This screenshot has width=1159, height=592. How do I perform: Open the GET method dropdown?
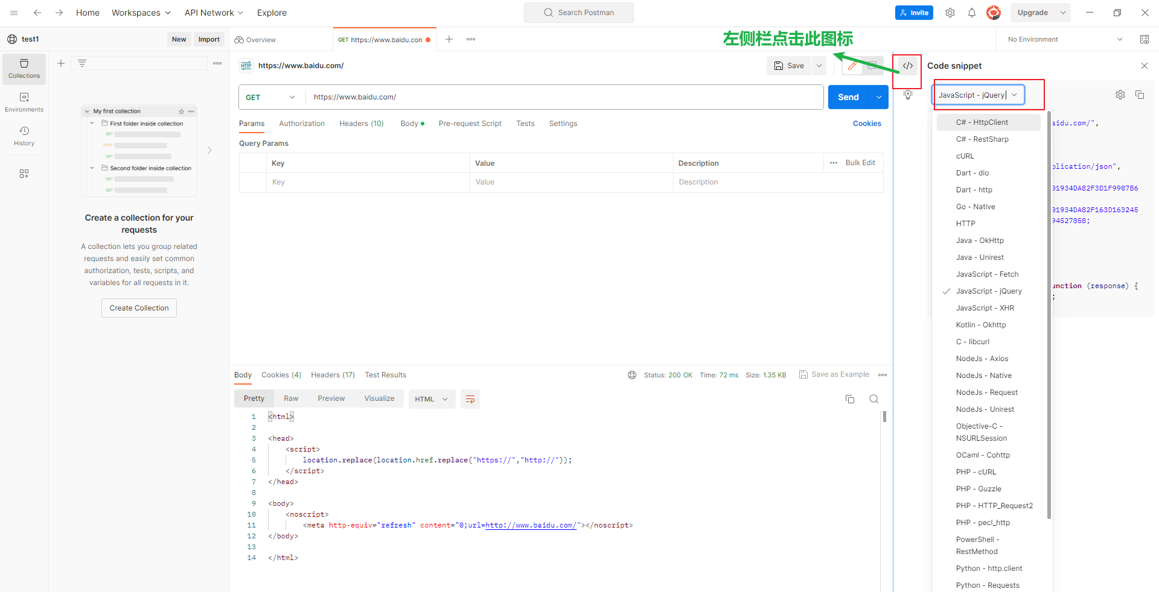(x=272, y=97)
